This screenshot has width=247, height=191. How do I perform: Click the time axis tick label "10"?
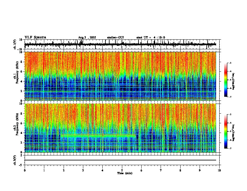(219, 170)
